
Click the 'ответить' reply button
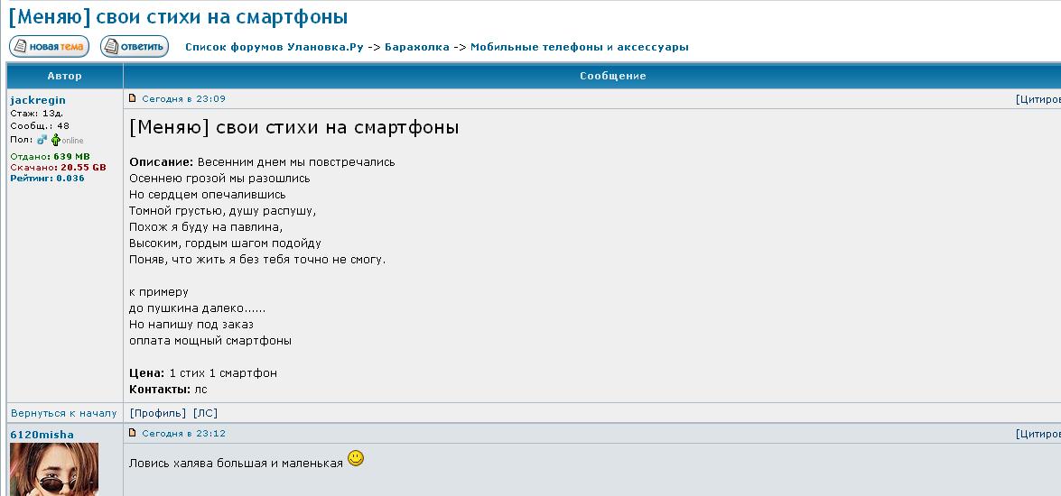(x=134, y=47)
